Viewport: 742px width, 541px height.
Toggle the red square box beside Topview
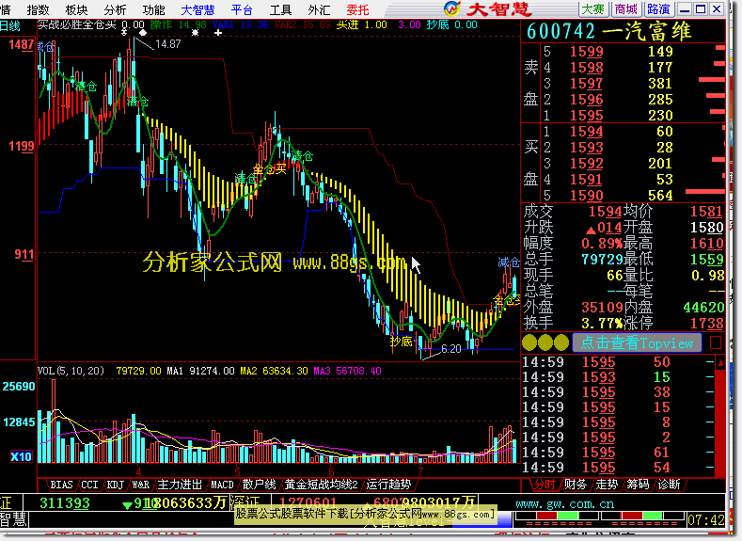pos(716,342)
